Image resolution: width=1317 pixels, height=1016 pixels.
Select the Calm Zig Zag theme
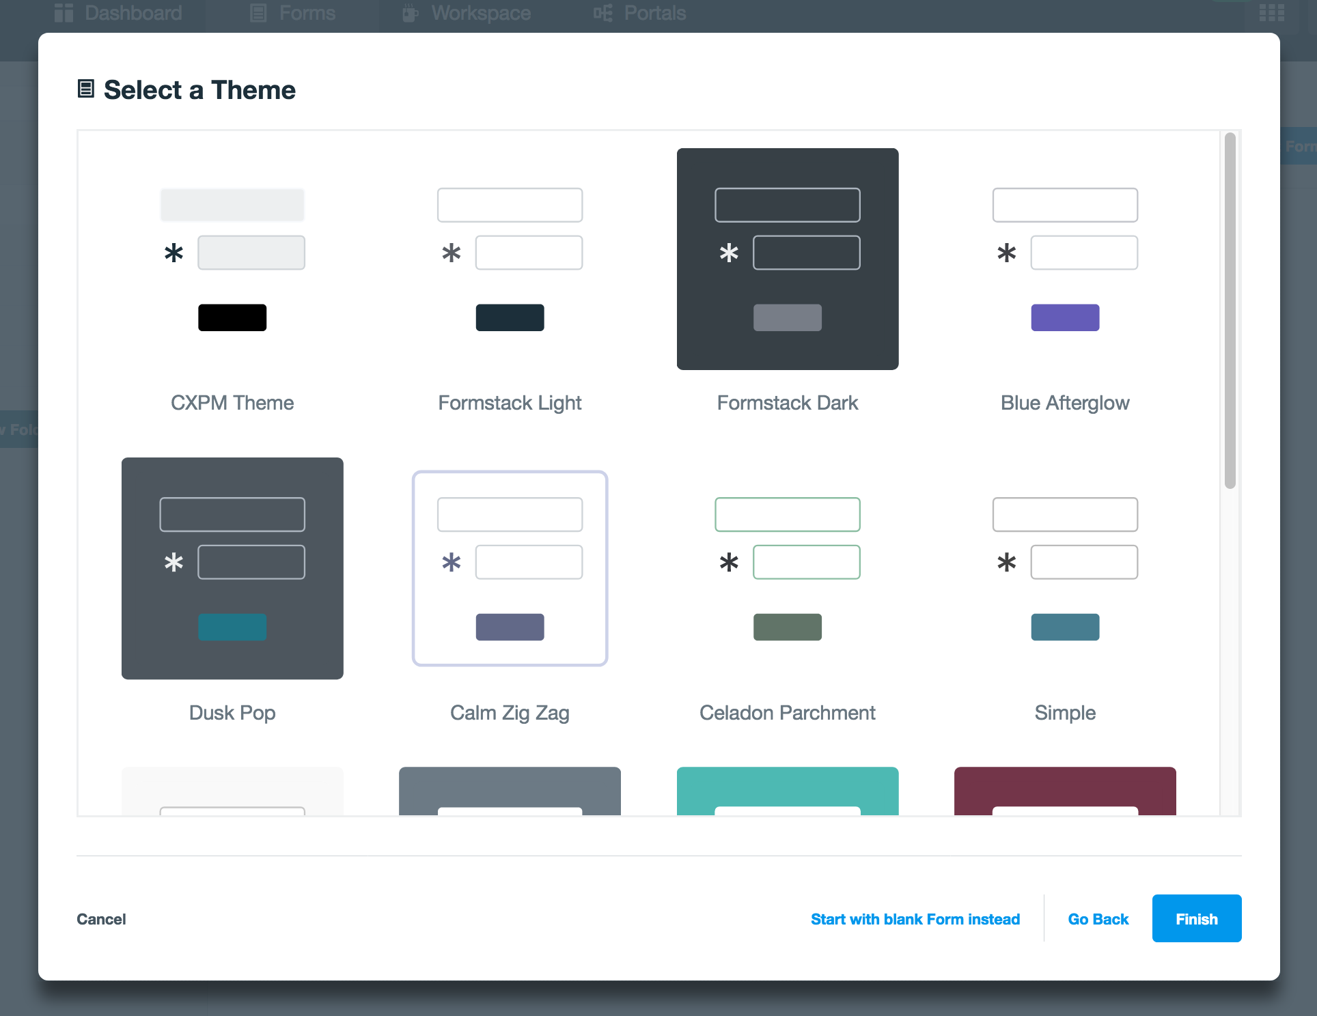click(510, 568)
